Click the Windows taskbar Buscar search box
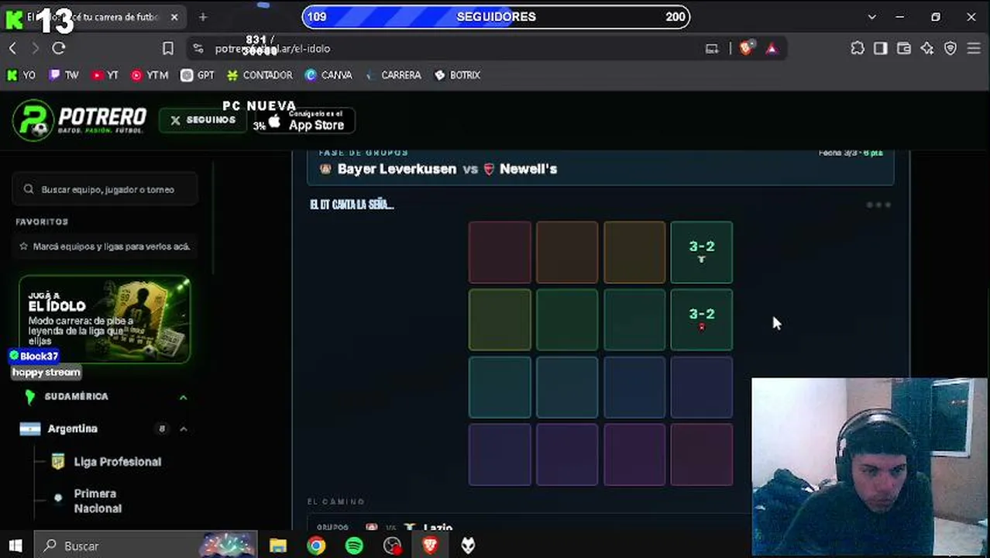 point(146,546)
